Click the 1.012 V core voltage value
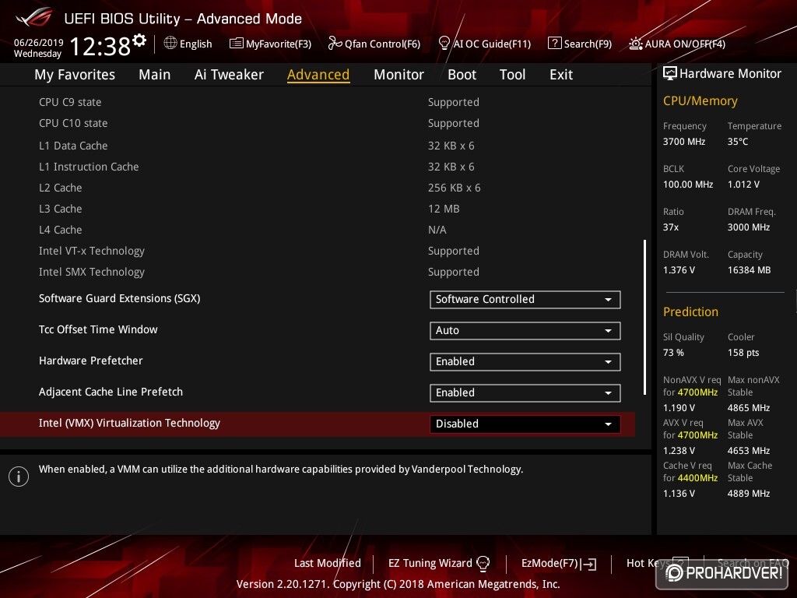This screenshot has width=797, height=598. [743, 185]
